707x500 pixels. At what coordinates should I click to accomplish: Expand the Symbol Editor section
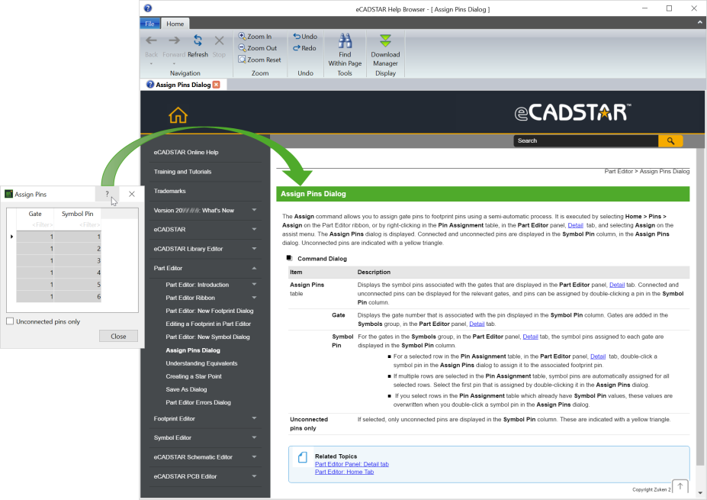[x=254, y=437]
